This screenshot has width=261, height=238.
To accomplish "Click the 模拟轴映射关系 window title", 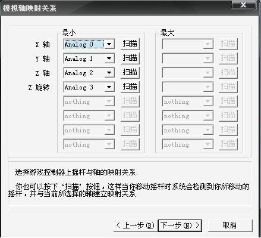I will pyautogui.click(x=30, y=8).
